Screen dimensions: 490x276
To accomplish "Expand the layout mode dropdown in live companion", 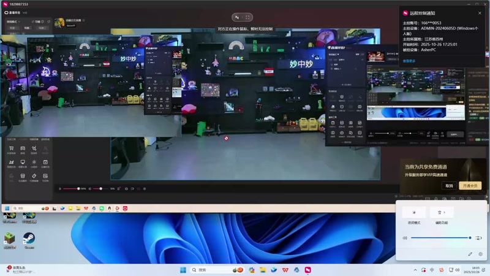I will (13, 21).
